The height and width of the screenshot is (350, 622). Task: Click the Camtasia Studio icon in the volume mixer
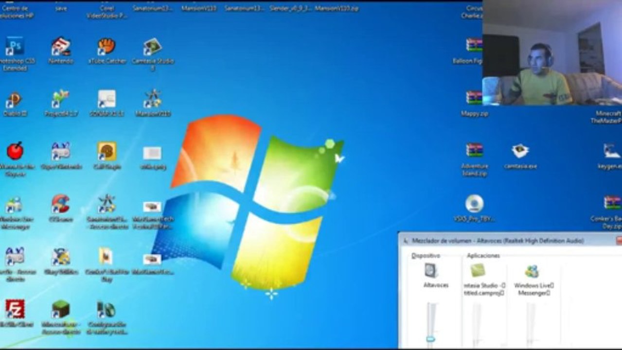pyautogui.click(x=477, y=270)
